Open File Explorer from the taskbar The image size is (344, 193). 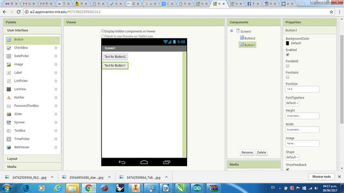tap(73, 188)
